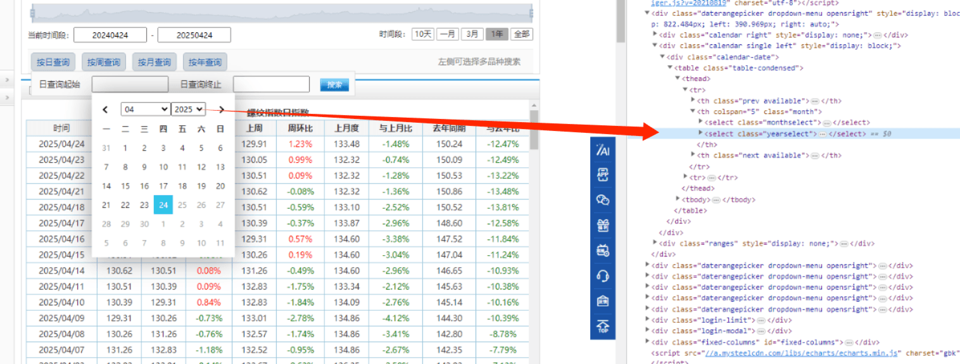The width and height of the screenshot is (960, 364).
Task: Open the WeChat sidebar icon
Action: [603, 200]
